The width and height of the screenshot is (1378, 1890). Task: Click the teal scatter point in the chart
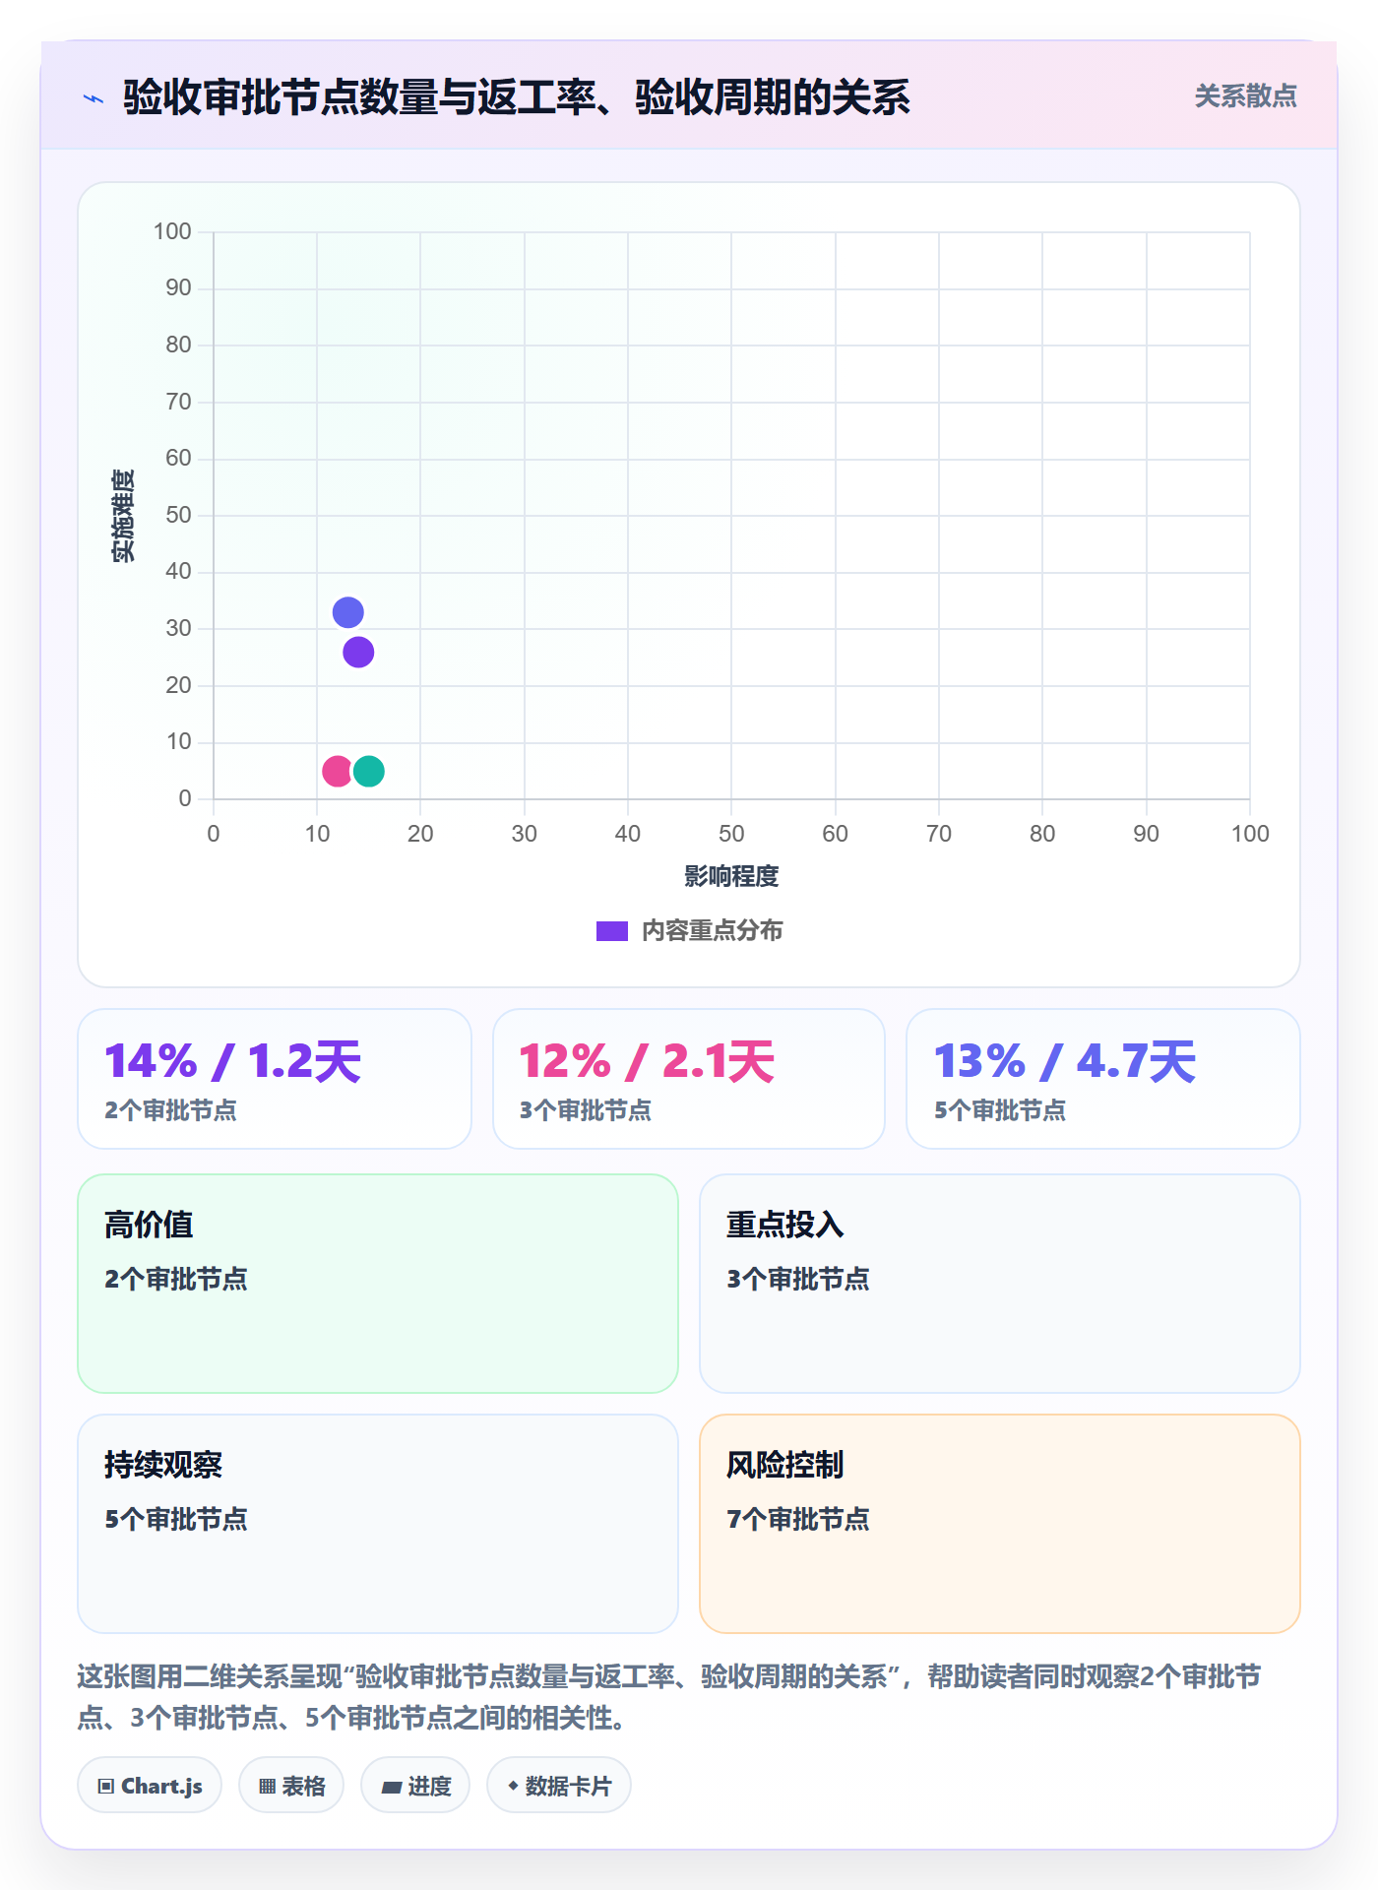(369, 771)
